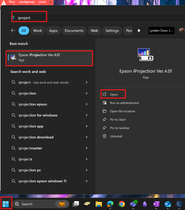Select the All filter tab

coord(24,31)
